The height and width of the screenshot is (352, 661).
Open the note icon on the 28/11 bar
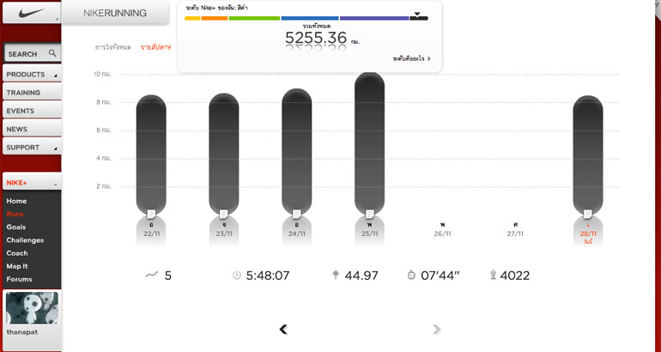[588, 213]
